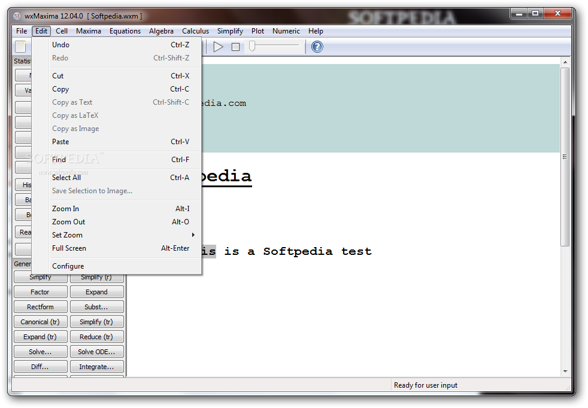This screenshot has height=408, width=588.
Task: Click the stop animation square icon
Action: point(235,47)
